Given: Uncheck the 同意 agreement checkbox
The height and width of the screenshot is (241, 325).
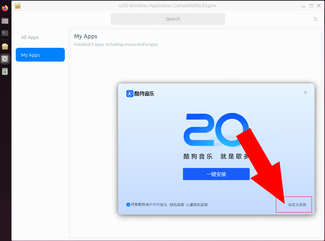Looking at the screenshot, I should coord(128,205).
